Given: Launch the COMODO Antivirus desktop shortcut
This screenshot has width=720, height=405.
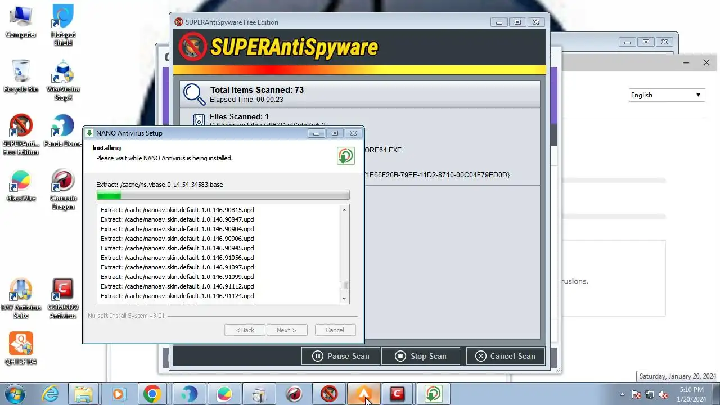Looking at the screenshot, I should point(63,299).
